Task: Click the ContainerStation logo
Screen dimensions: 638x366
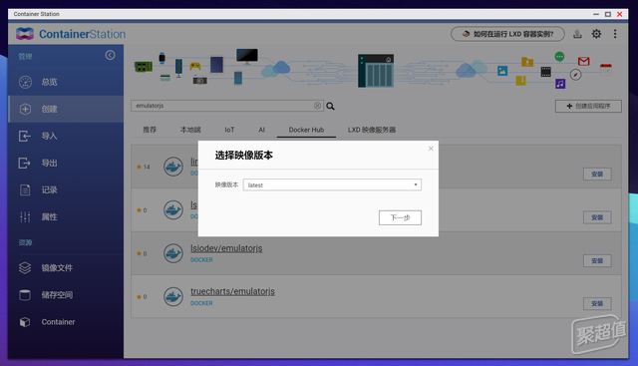Action: pos(71,34)
